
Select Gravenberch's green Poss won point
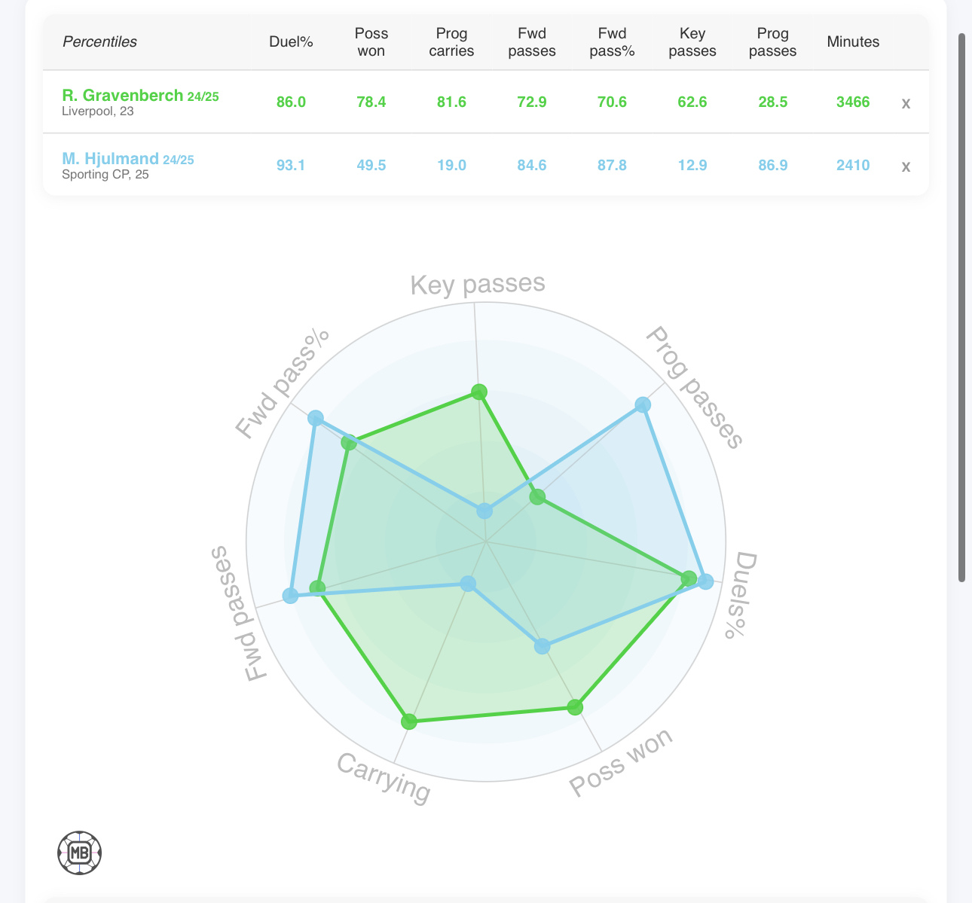pos(575,707)
